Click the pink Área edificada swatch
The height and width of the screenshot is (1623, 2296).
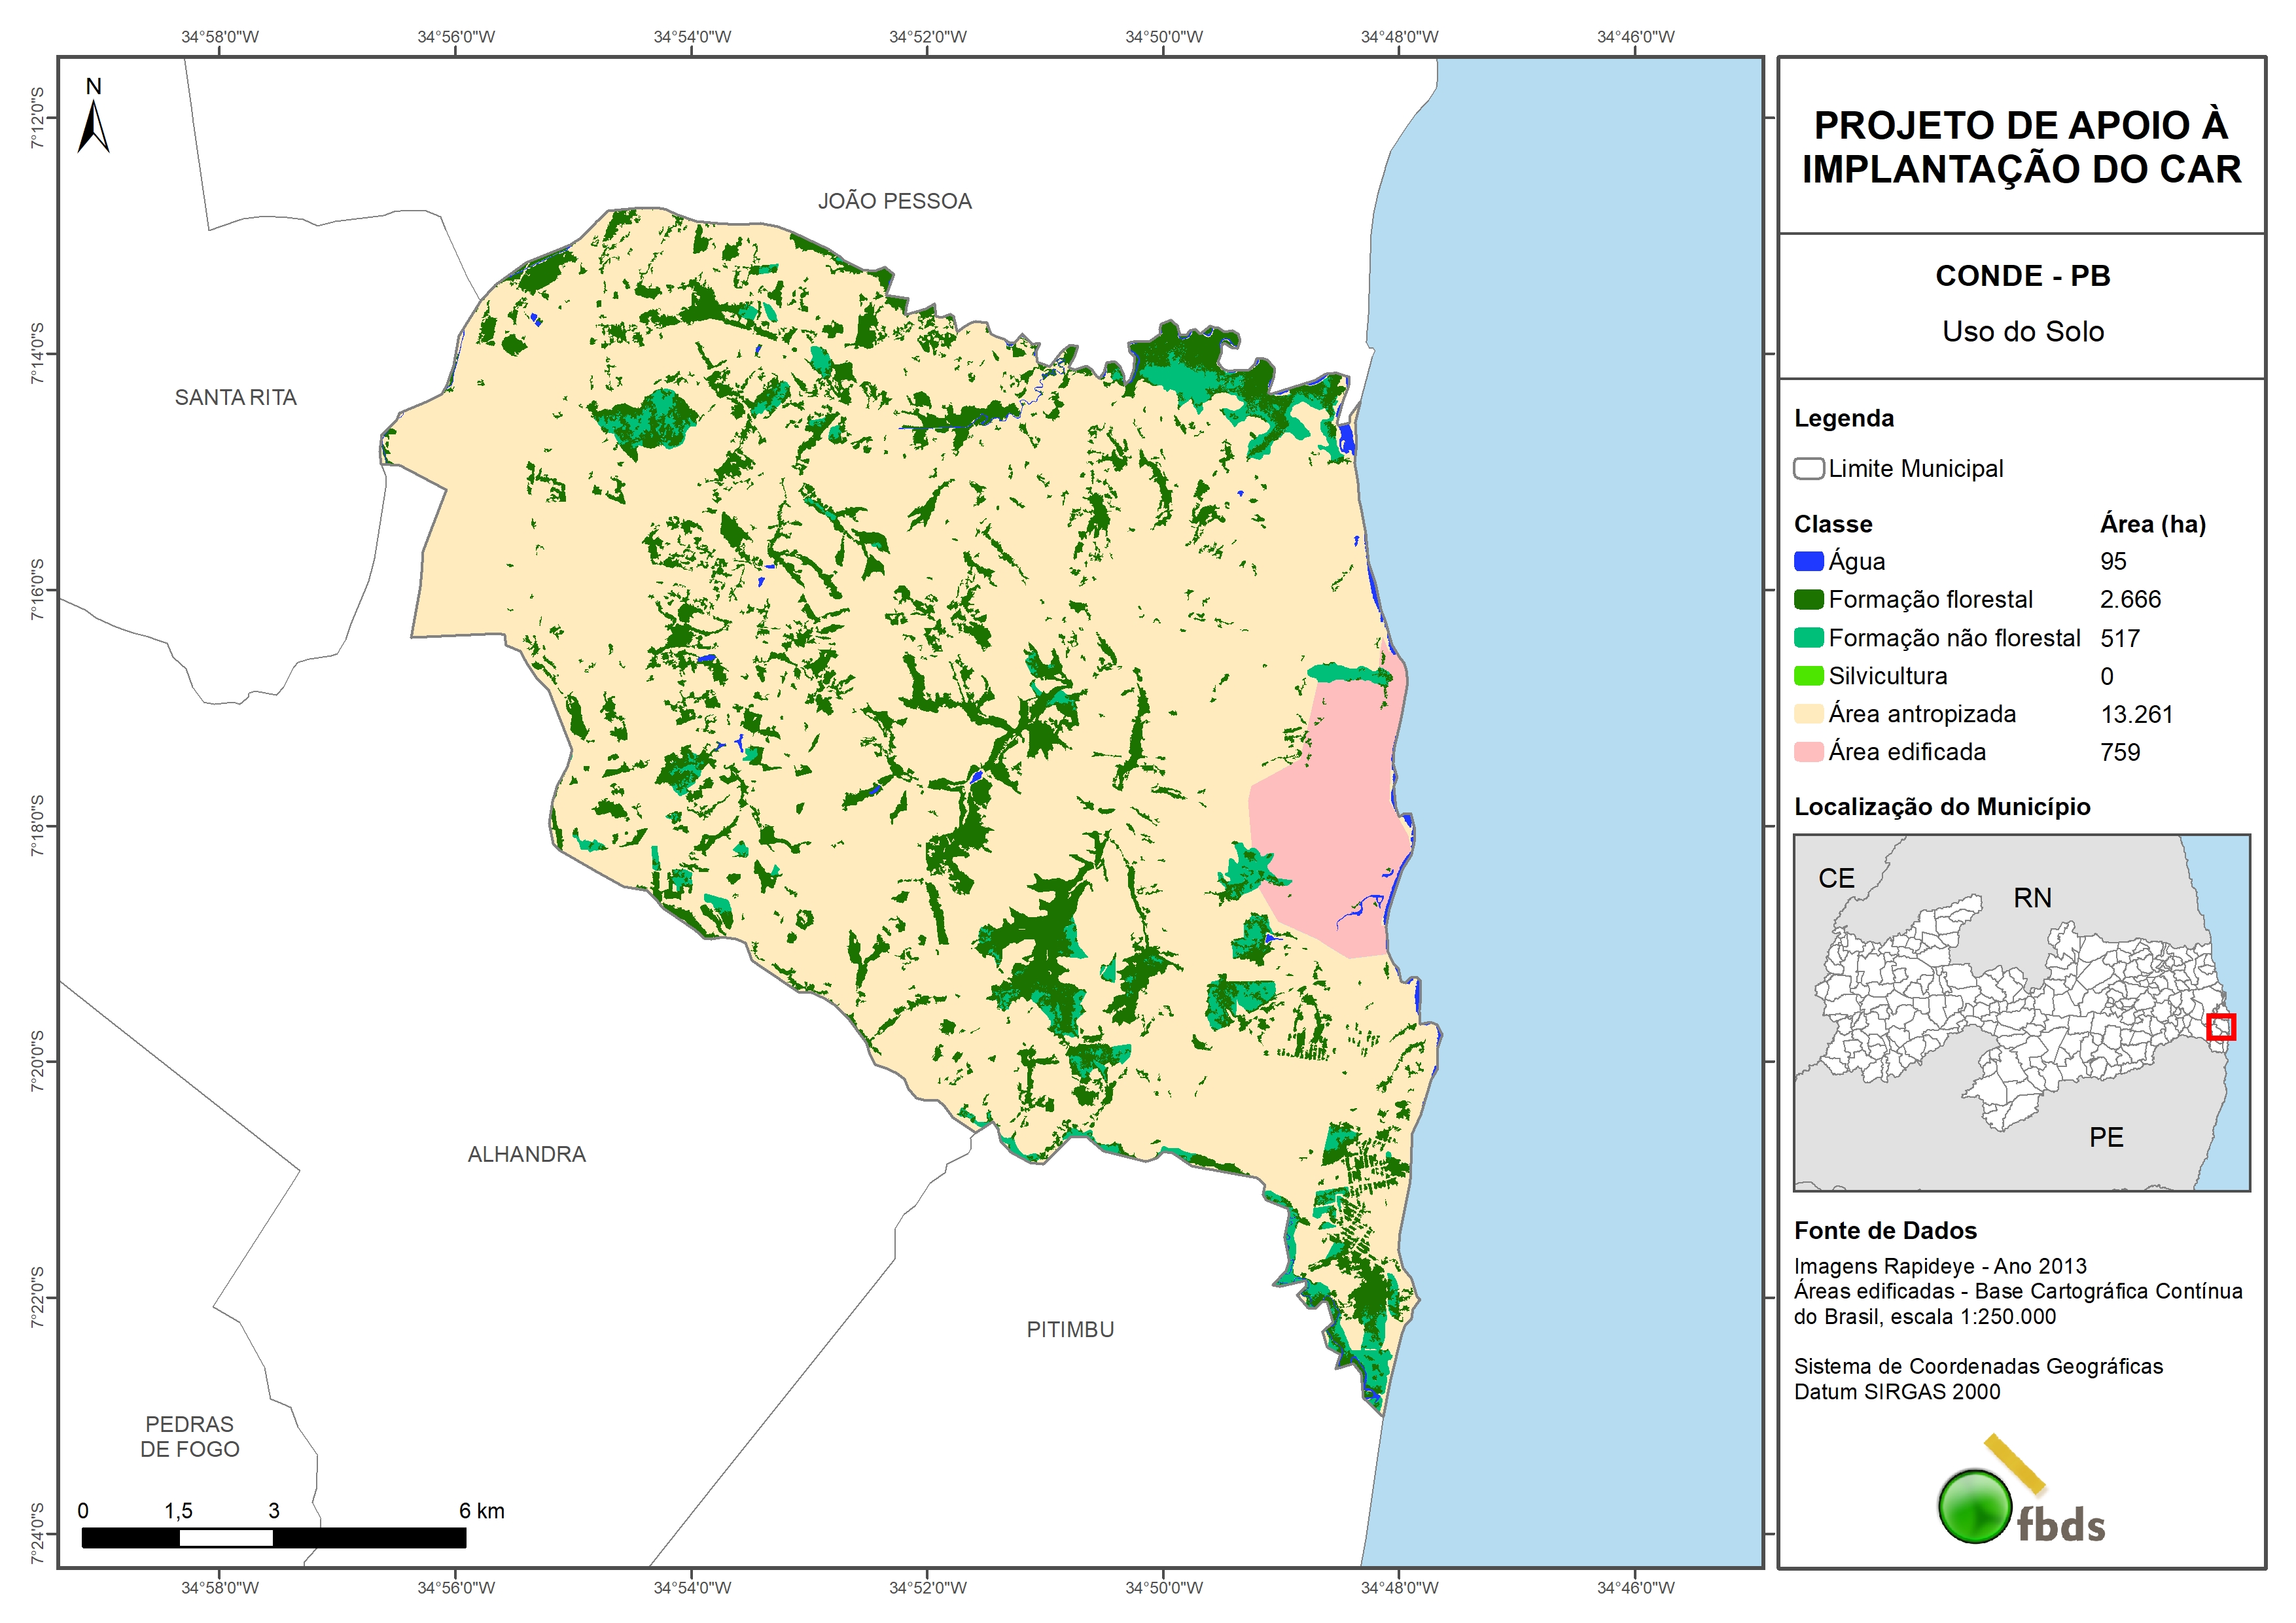click(1808, 752)
